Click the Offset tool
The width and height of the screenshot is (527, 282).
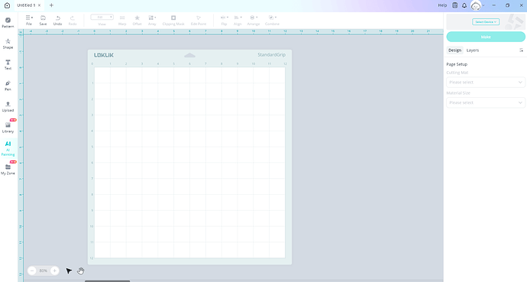point(137,20)
